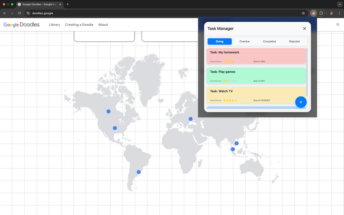Expand the tab search dropdown arrow
The width and height of the screenshot is (344, 215).
coord(340,4)
